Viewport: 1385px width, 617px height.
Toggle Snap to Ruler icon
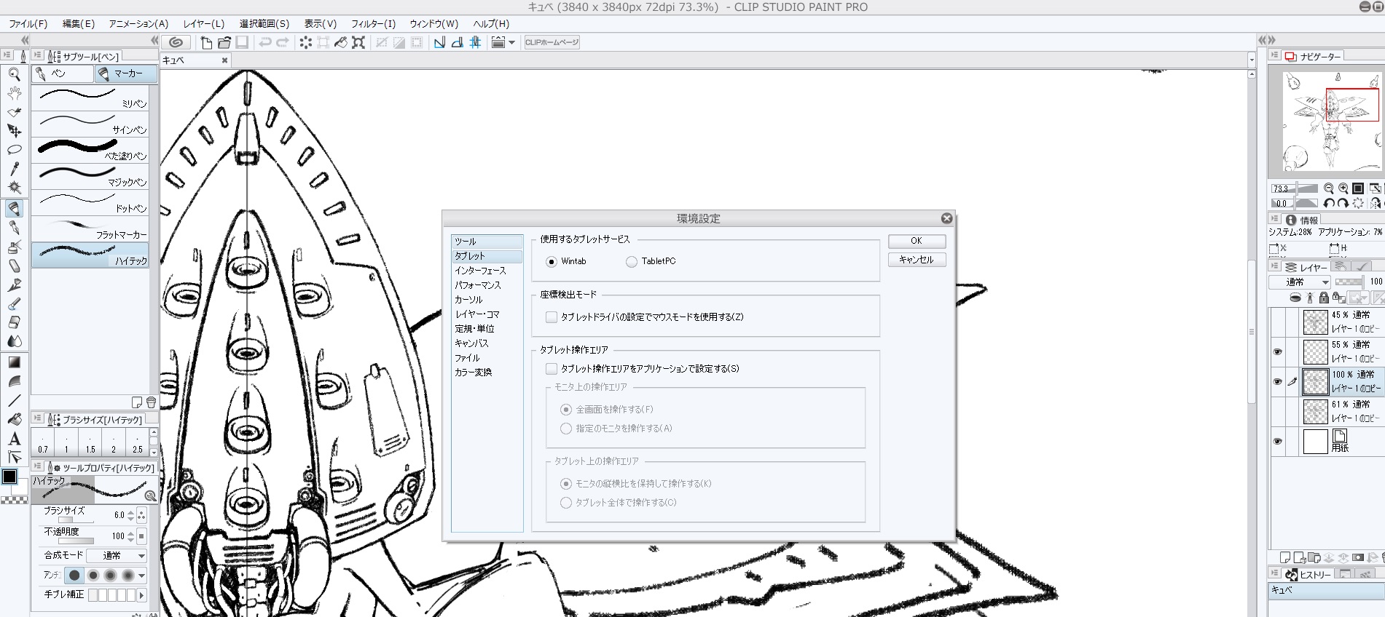(439, 42)
